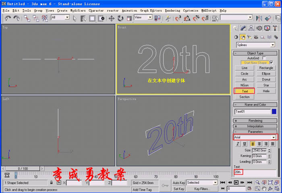Collapse the Object Type rollout
282x193 pixels.
click(255, 53)
